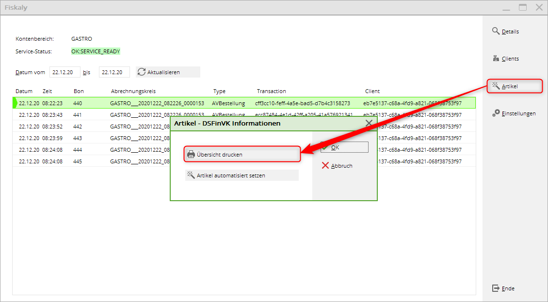
Task: Click the Abrechnungskreis column header
Action: [x=133, y=91]
